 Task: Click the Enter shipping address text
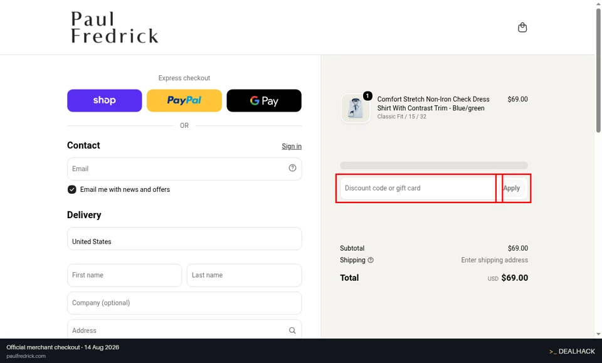[x=495, y=260]
